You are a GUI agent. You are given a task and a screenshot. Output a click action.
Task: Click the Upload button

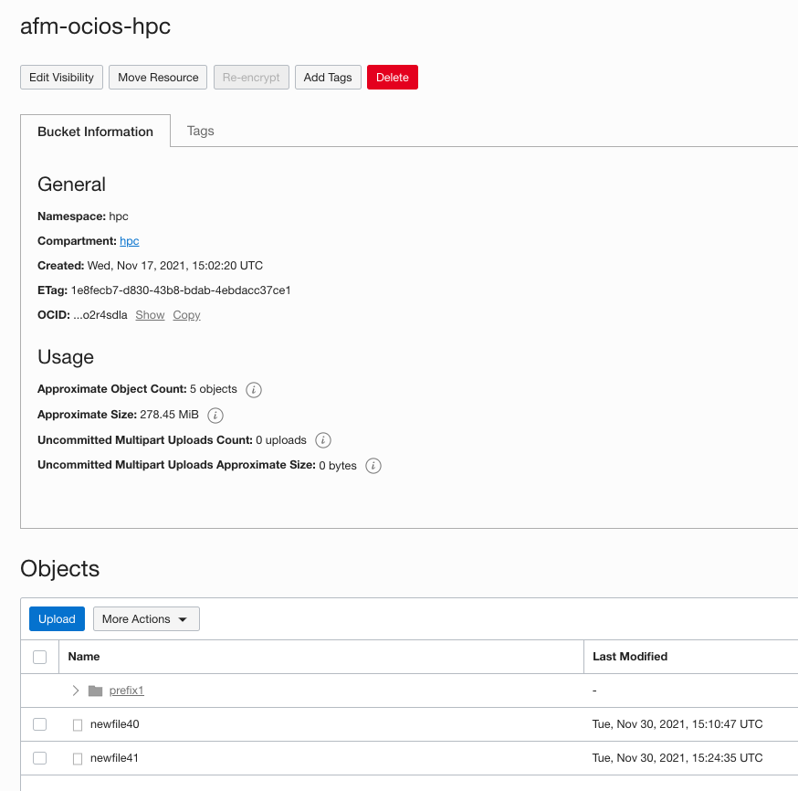56,618
